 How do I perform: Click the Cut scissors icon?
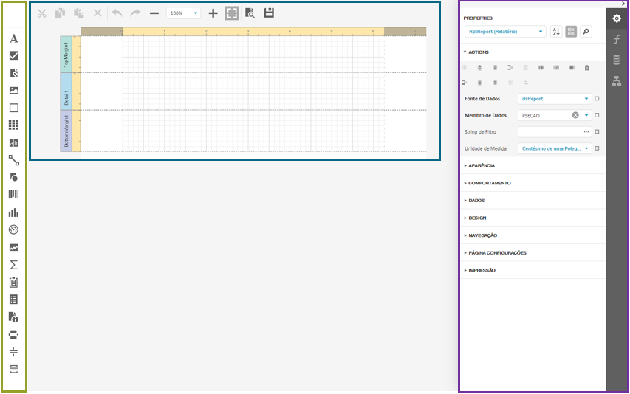(42, 13)
